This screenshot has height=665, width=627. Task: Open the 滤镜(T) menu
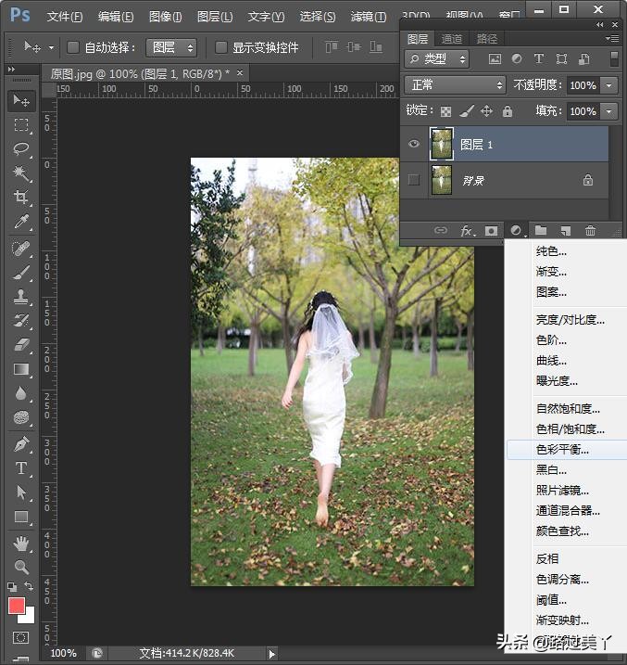coord(369,17)
